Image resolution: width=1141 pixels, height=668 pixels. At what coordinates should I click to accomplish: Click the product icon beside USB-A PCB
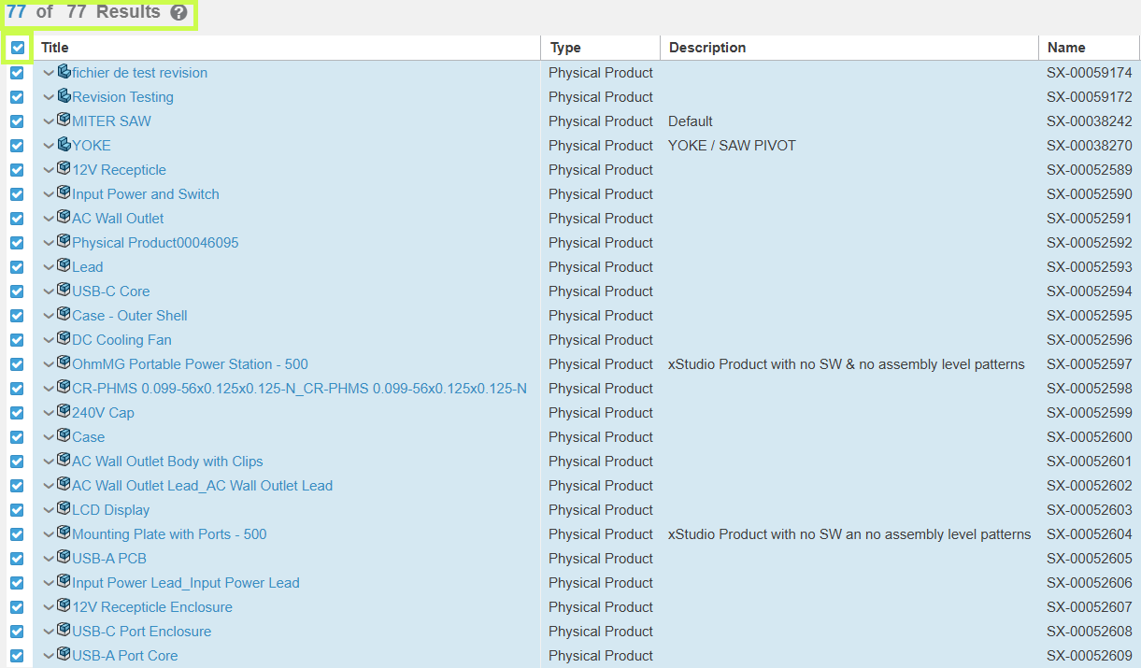click(64, 557)
